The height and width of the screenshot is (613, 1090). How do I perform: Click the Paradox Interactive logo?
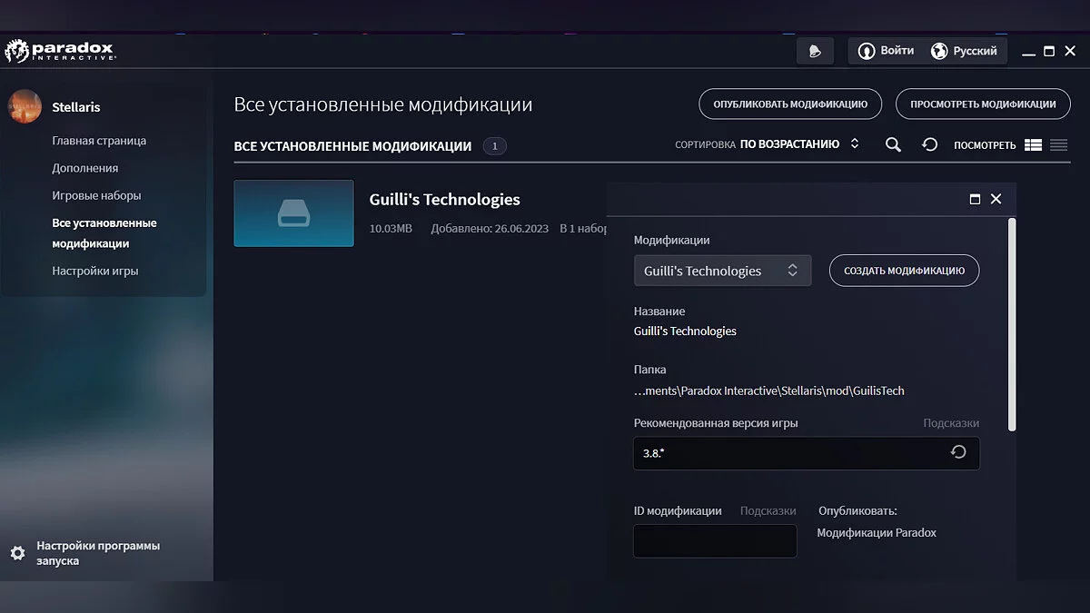coord(61,52)
